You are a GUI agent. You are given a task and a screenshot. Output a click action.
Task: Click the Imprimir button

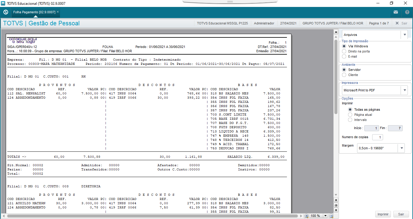click(383, 214)
